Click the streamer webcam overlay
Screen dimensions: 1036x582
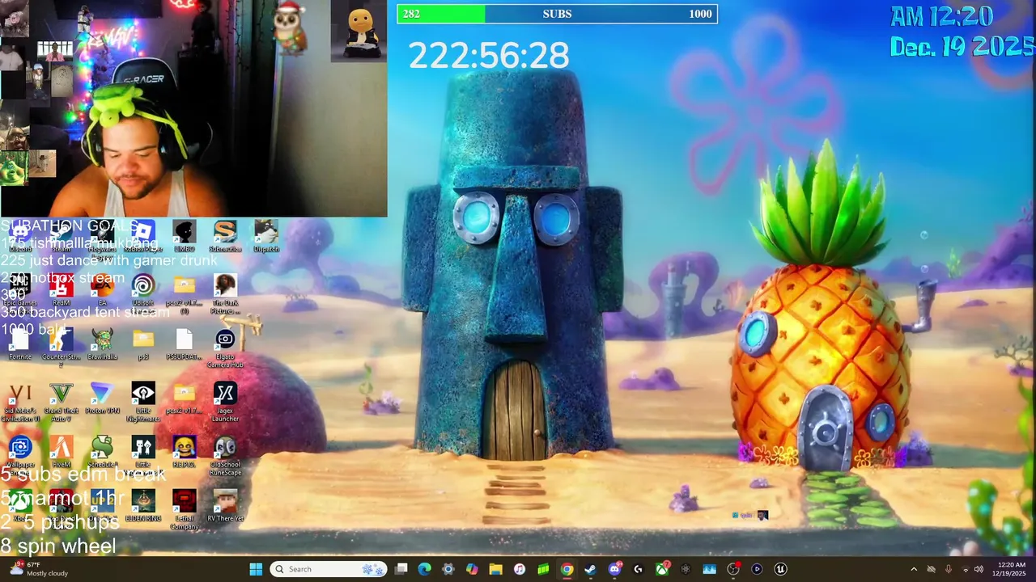pos(193,108)
